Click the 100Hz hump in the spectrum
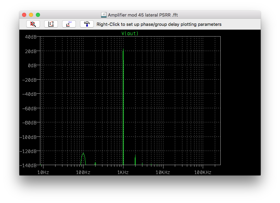 pyautogui.click(x=83, y=159)
